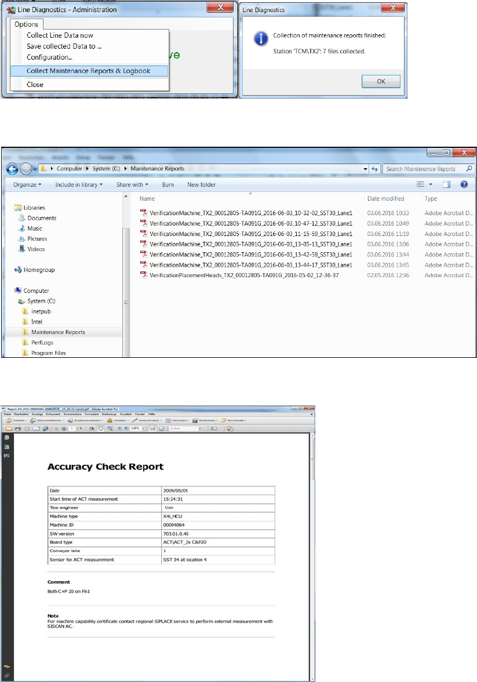
Task: Click the Suchen search box in Acrobat
Action: click(184, 429)
